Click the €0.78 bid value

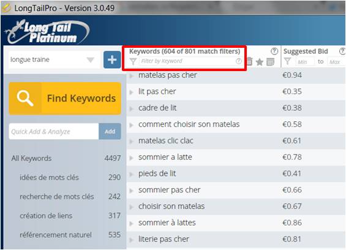[292, 157]
